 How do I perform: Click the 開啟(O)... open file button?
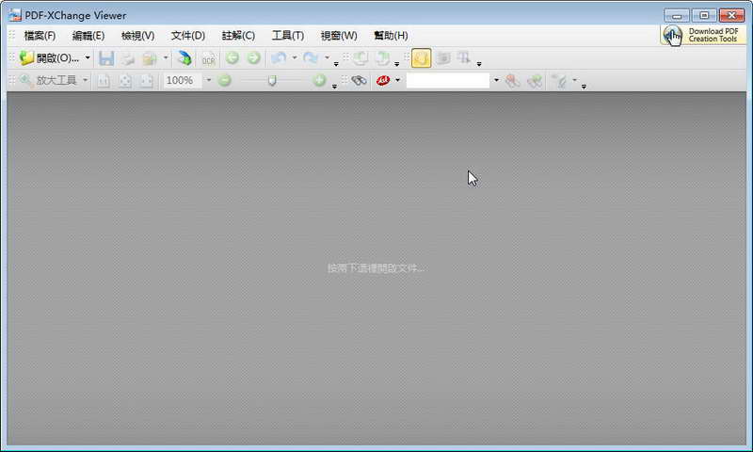pyautogui.click(x=50, y=58)
